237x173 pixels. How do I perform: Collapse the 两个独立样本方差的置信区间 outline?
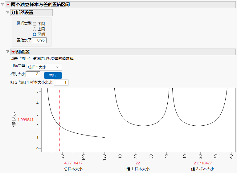coord(2,4)
